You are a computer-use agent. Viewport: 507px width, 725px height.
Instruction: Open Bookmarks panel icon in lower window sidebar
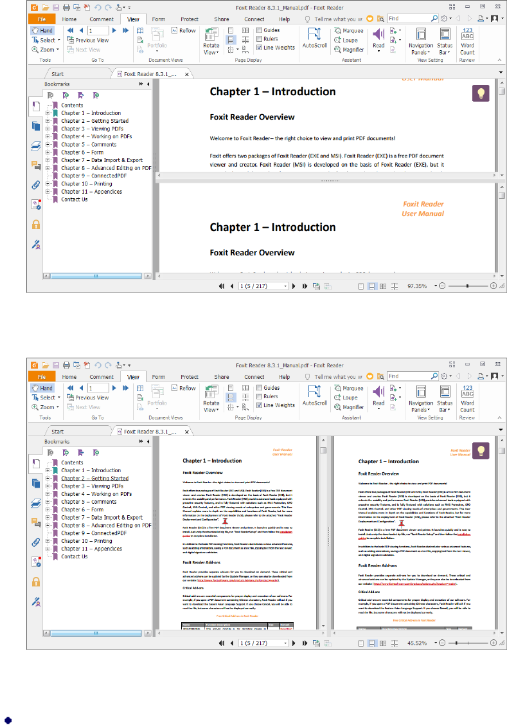pos(35,464)
